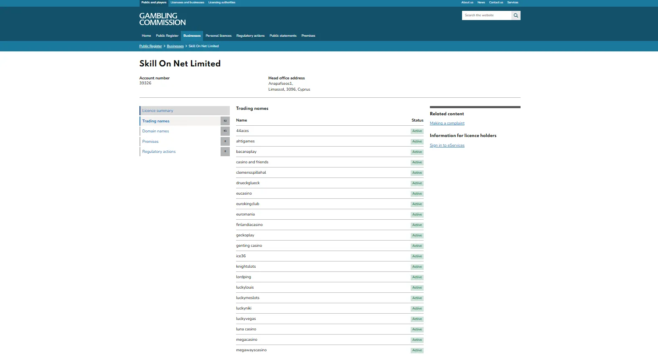
Task: Open the Sign in to eServices link
Action: [447, 145]
